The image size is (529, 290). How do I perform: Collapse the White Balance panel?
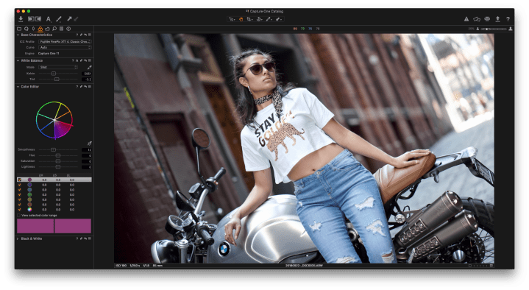tap(18, 61)
